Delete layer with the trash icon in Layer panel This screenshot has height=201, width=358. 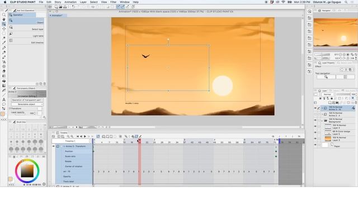pyautogui.click(x=356, y=103)
